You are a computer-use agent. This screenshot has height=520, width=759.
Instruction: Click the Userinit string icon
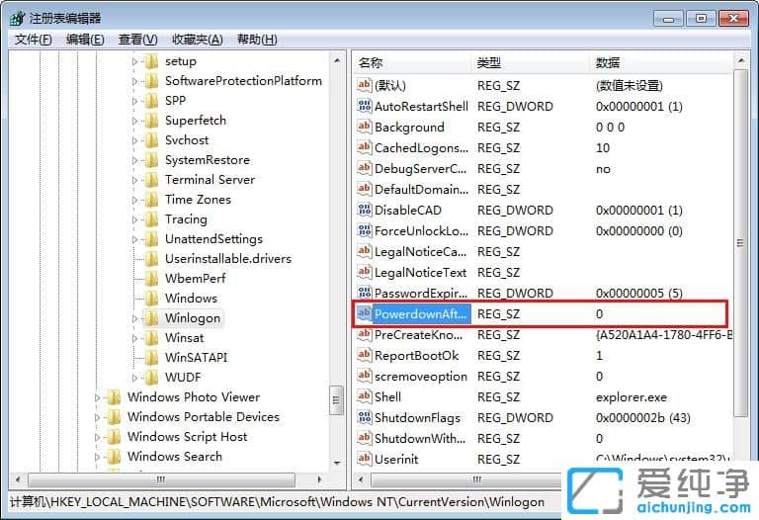[364, 459]
